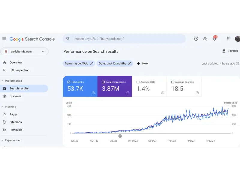Collapse the Indexing section
Image resolution: width=240 pixels, height=180 pixels.
coord(2,107)
